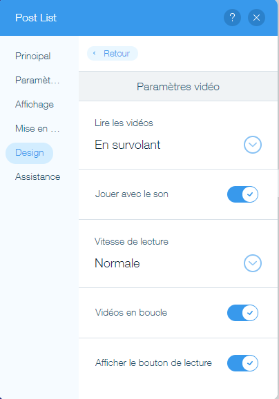This screenshot has height=399, width=279.
Task: Open the Assistance tab
Action: coord(38,176)
